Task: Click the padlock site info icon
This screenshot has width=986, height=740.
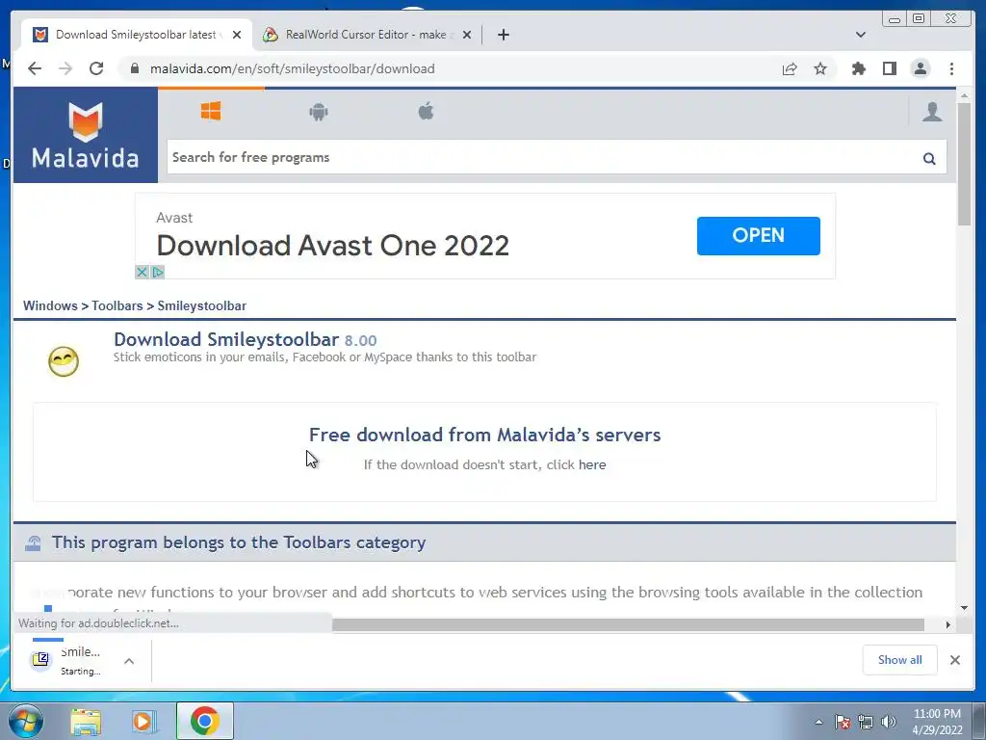Action: pyautogui.click(x=134, y=68)
